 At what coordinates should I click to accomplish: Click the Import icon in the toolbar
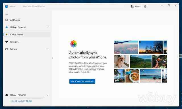[x=132, y=6]
